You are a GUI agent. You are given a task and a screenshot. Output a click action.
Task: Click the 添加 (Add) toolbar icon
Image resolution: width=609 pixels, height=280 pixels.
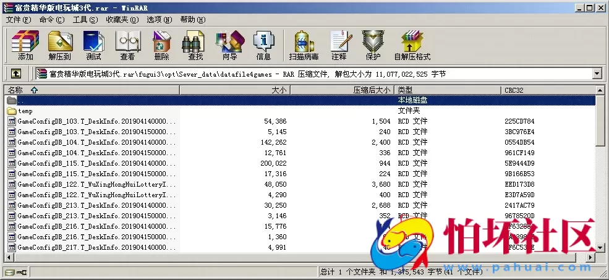click(25, 46)
